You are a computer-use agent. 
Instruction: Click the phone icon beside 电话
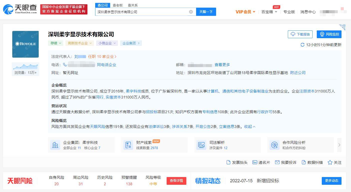click(x=65, y=65)
